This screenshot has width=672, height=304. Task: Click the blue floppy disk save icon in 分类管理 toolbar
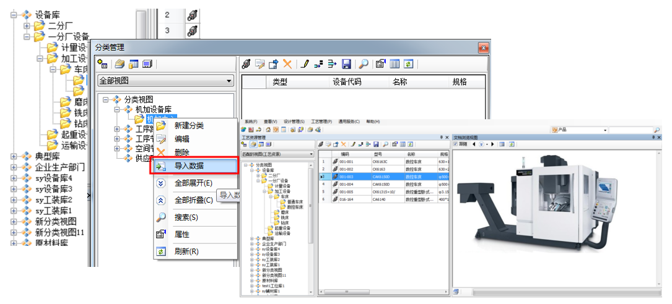(x=346, y=64)
